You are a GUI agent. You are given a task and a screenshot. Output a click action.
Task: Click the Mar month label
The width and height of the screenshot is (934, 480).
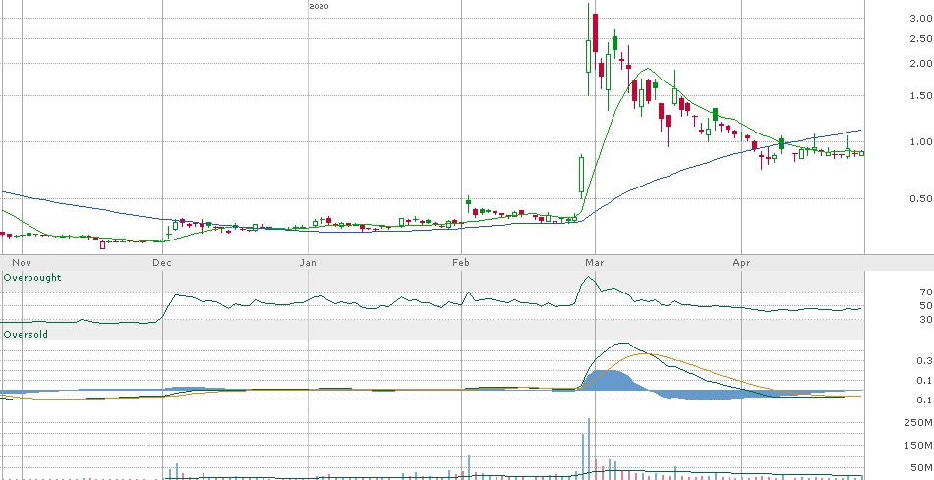595,262
